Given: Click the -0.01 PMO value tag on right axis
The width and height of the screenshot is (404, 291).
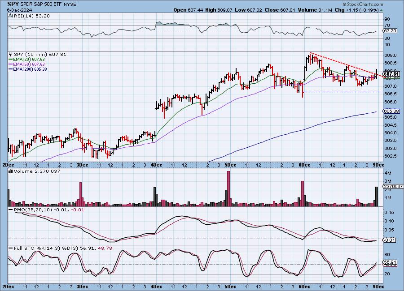Looking at the screenshot, I should pyautogui.click(x=390, y=240).
